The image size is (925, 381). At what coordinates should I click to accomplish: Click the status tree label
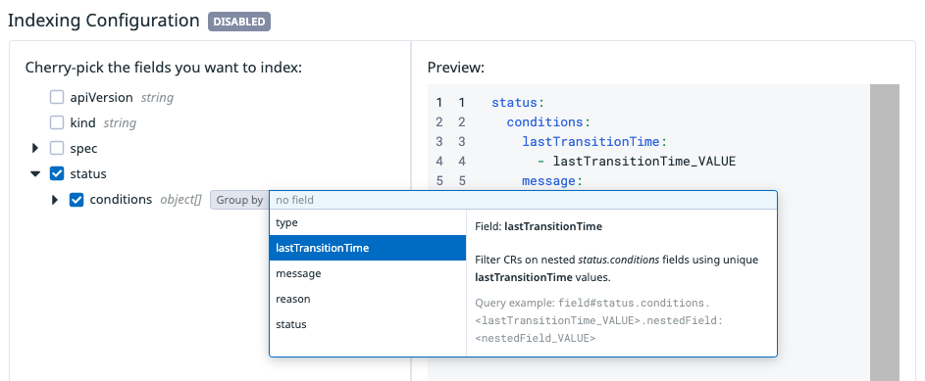[x=88, y=173]
